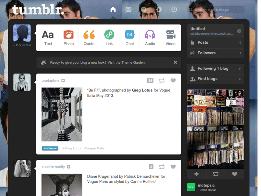
Task: Open the inbox envelope icon
Action: [x=128, y=9]
